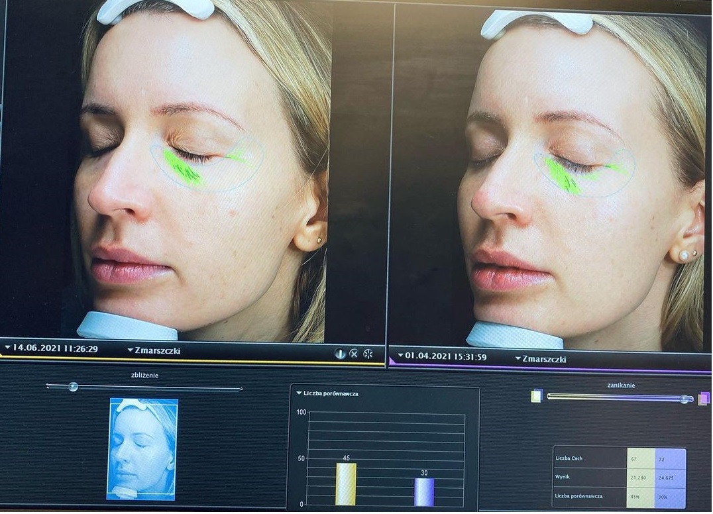This screenshot has width=713, height=514.
Task: Click the yellow bar labeled 45
Action: pos(346,484)
